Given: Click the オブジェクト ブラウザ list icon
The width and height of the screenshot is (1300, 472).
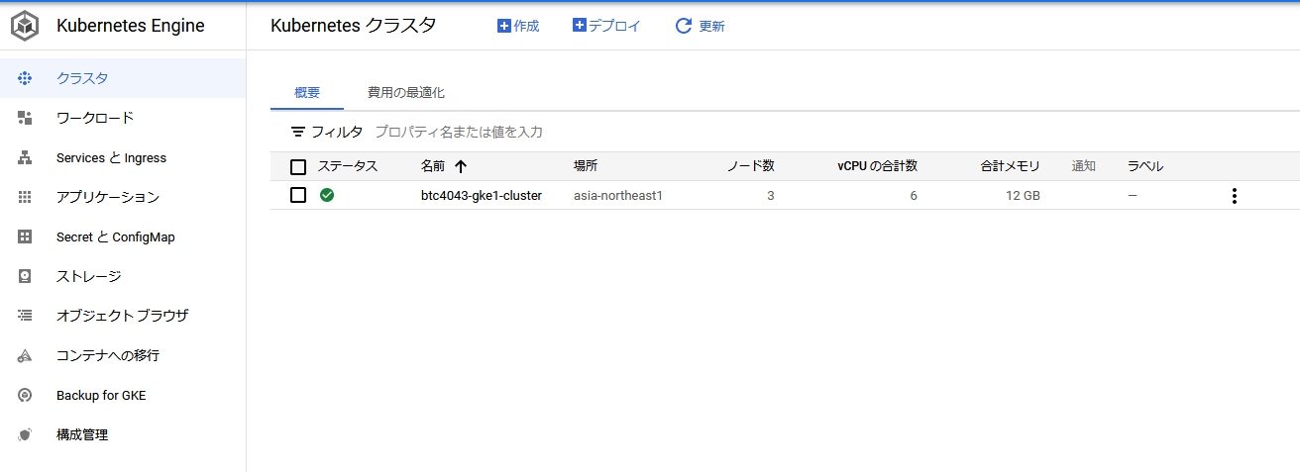Looking at the screenshot, I should tap(26, 316).
